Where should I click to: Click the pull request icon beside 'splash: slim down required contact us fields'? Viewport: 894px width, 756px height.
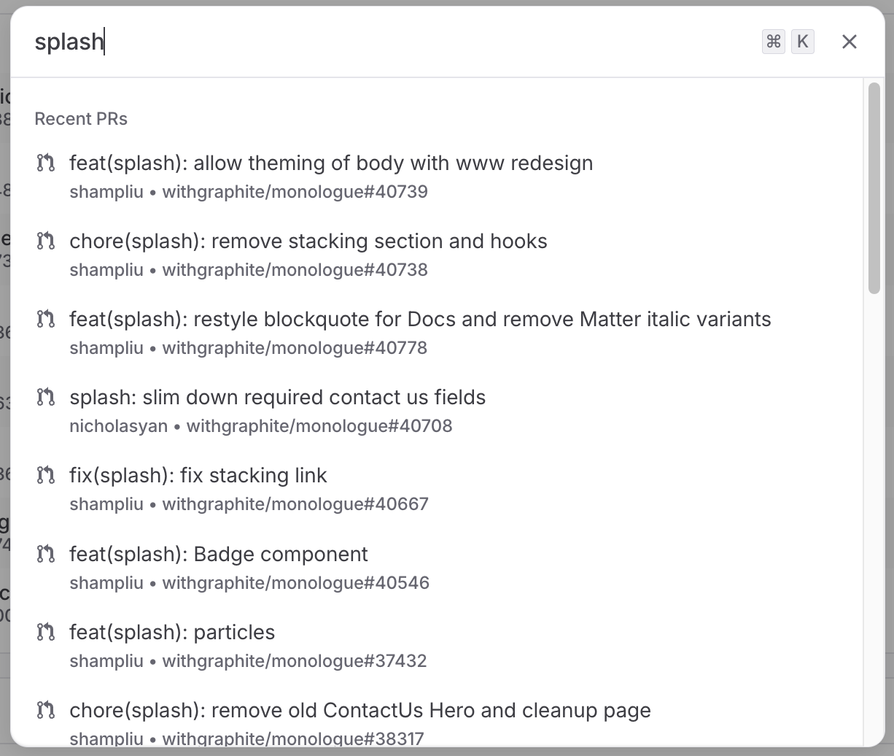[45, 398]
